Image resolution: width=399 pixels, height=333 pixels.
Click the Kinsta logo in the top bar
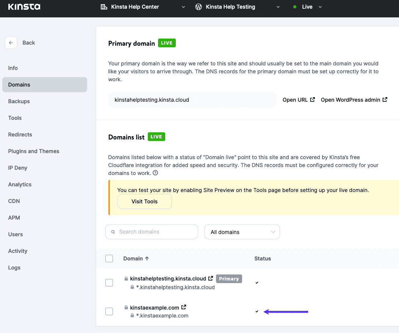(24, 6)
